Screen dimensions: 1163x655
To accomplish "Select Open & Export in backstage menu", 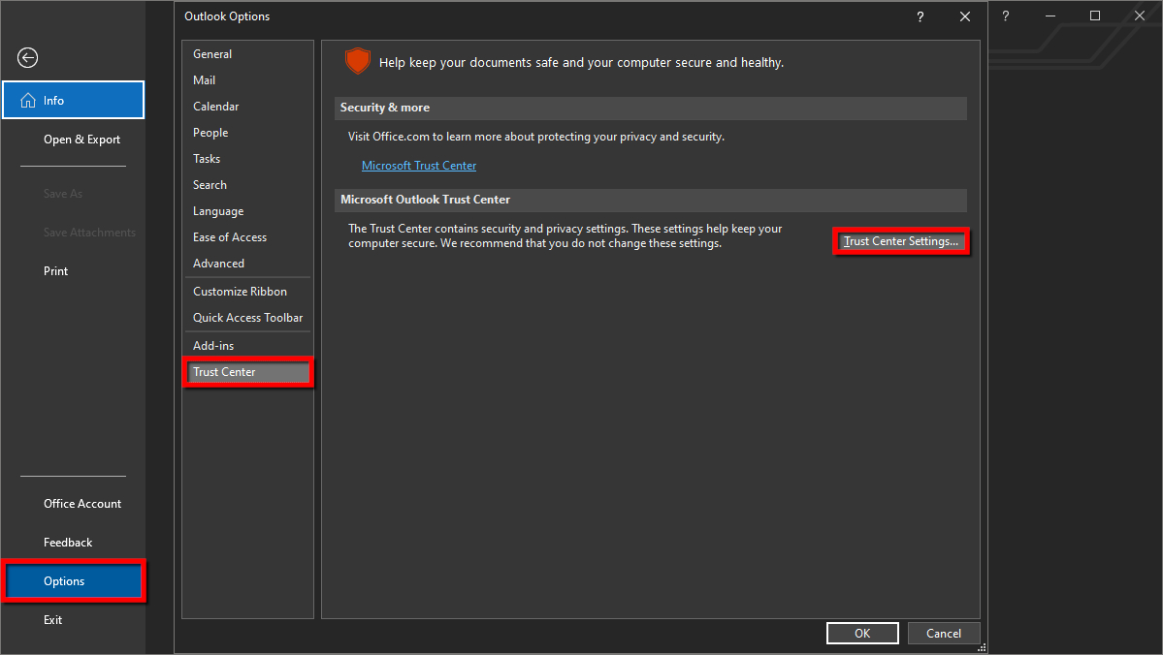I will tap(81, 140).
